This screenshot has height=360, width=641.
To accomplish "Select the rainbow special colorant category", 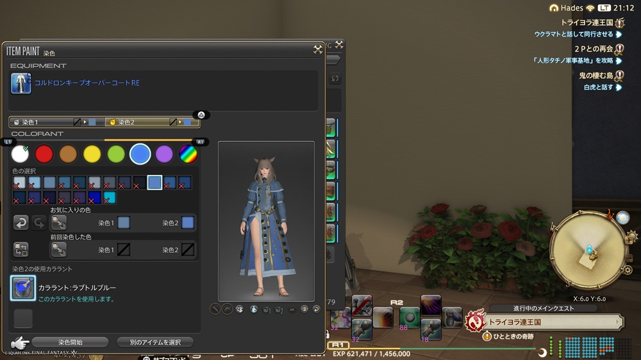I will tap(188, 154).
